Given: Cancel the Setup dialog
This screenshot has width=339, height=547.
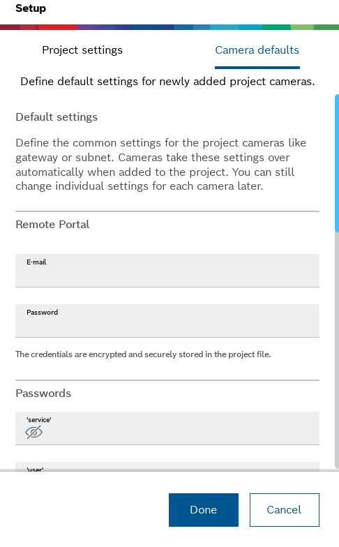Looking at the screenshot, I should pyautogui.click(x=285, y=509).
